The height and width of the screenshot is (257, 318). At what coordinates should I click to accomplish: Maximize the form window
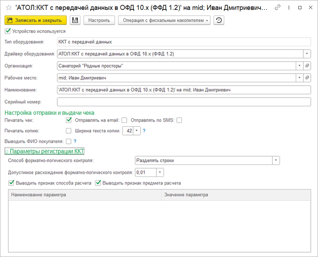click(x=300, y=8)
